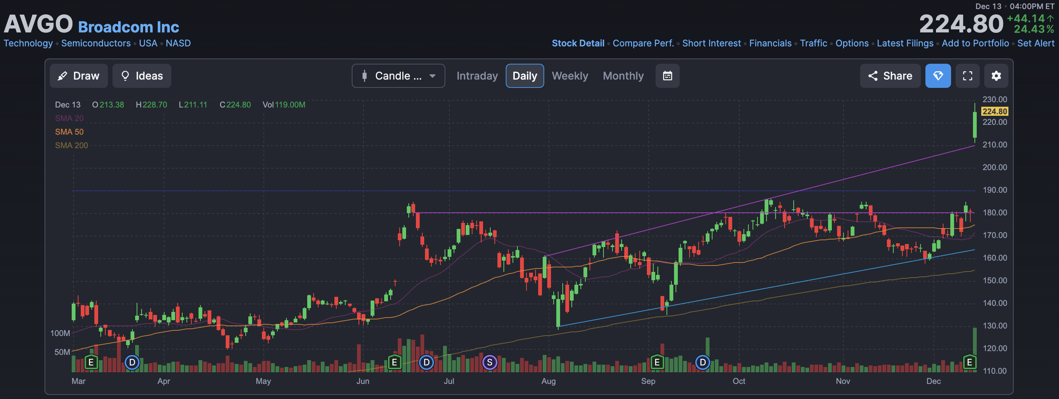
Task: Click the AVGO ticker heading
Action: pyautogui.click(x=38, y=24)
